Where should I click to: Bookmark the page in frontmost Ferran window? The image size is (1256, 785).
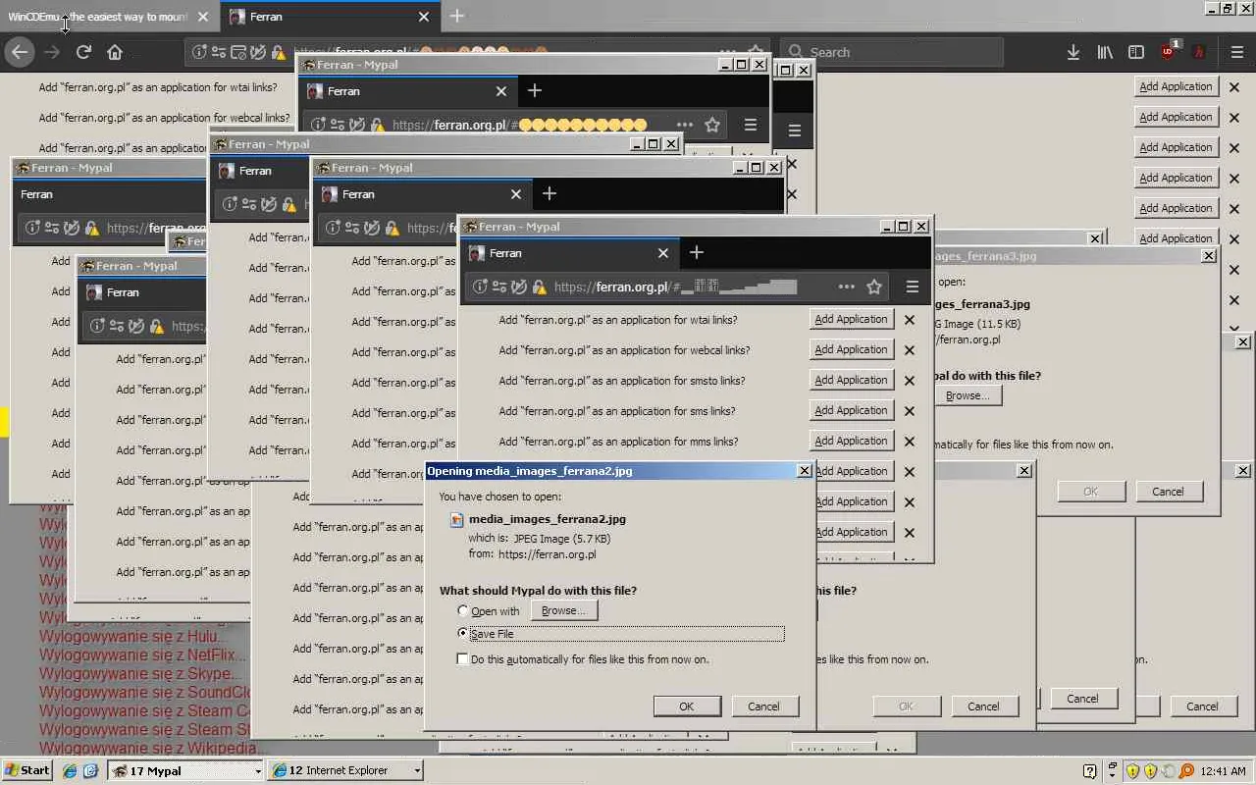click(x=874, y=288)
